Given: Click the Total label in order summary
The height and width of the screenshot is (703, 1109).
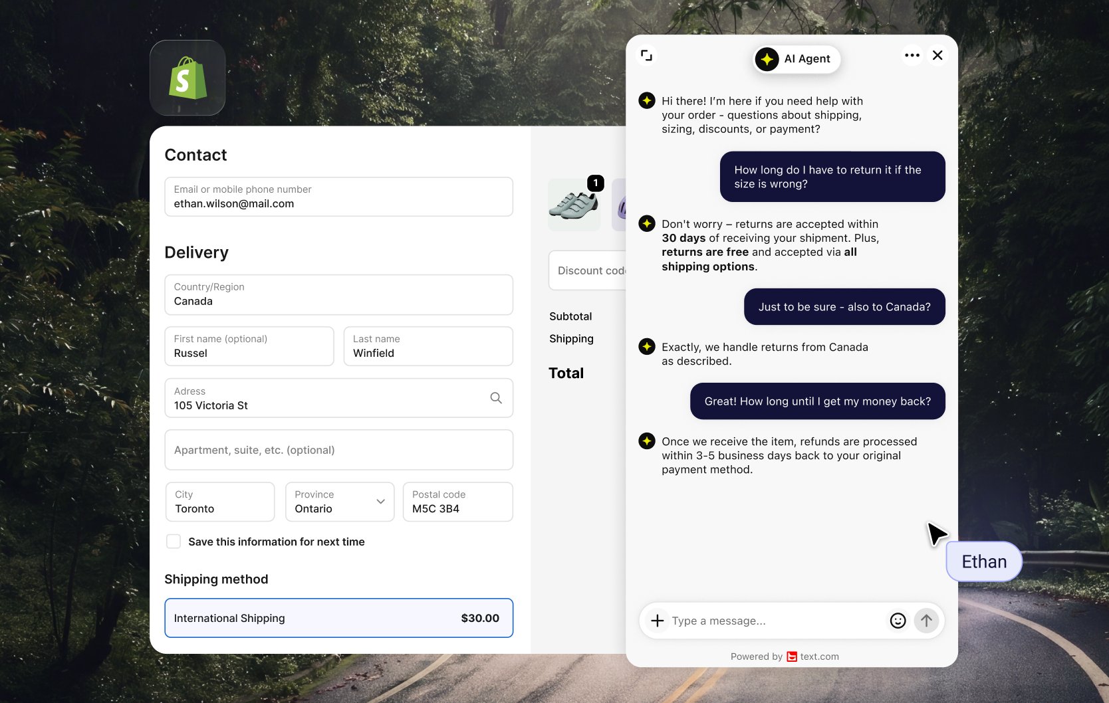Looking at the screenshot, I should [566, 373].
